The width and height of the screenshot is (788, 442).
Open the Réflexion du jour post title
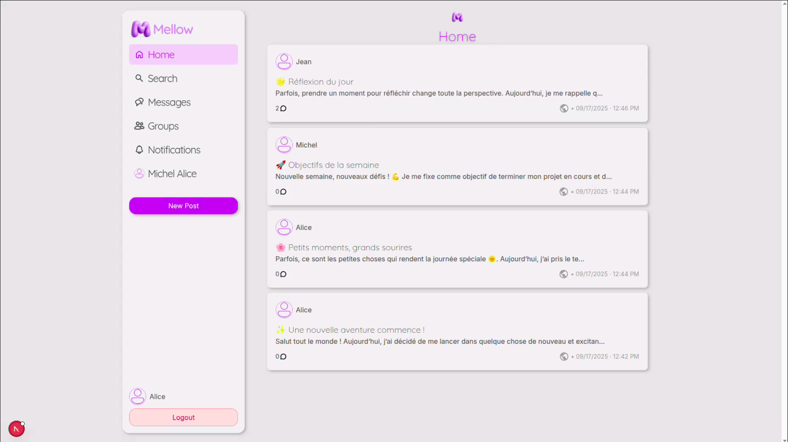pos(320,82)
